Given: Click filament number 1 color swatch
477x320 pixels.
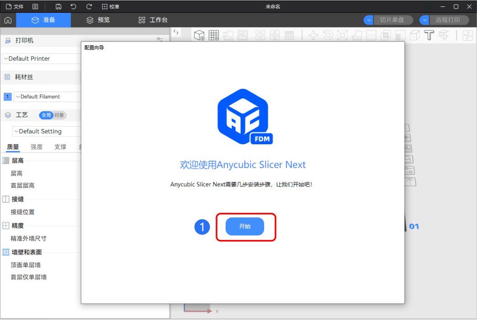Looking at the screenshot, I should click(x=8, y=97).
